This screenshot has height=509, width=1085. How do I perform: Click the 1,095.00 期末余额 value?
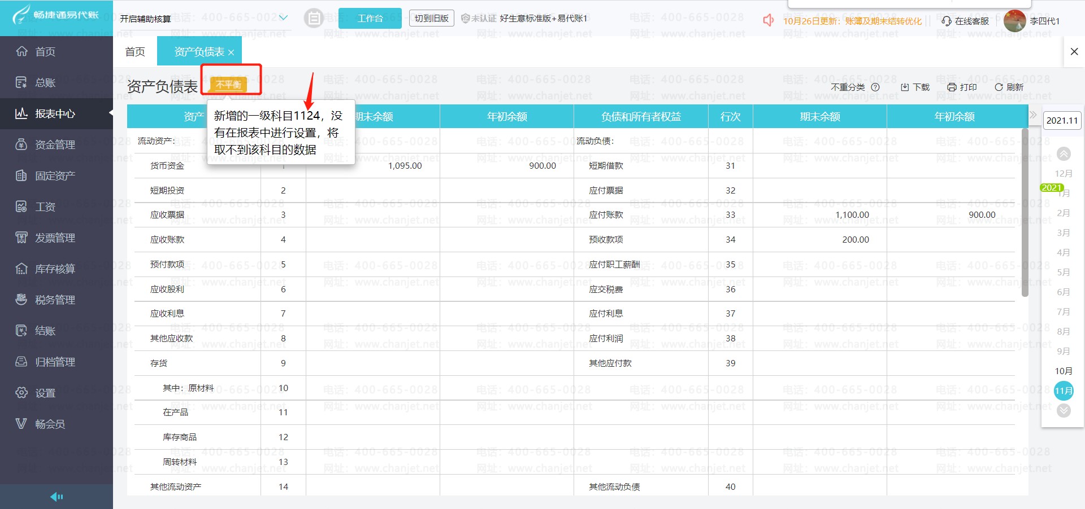(405, 166)
